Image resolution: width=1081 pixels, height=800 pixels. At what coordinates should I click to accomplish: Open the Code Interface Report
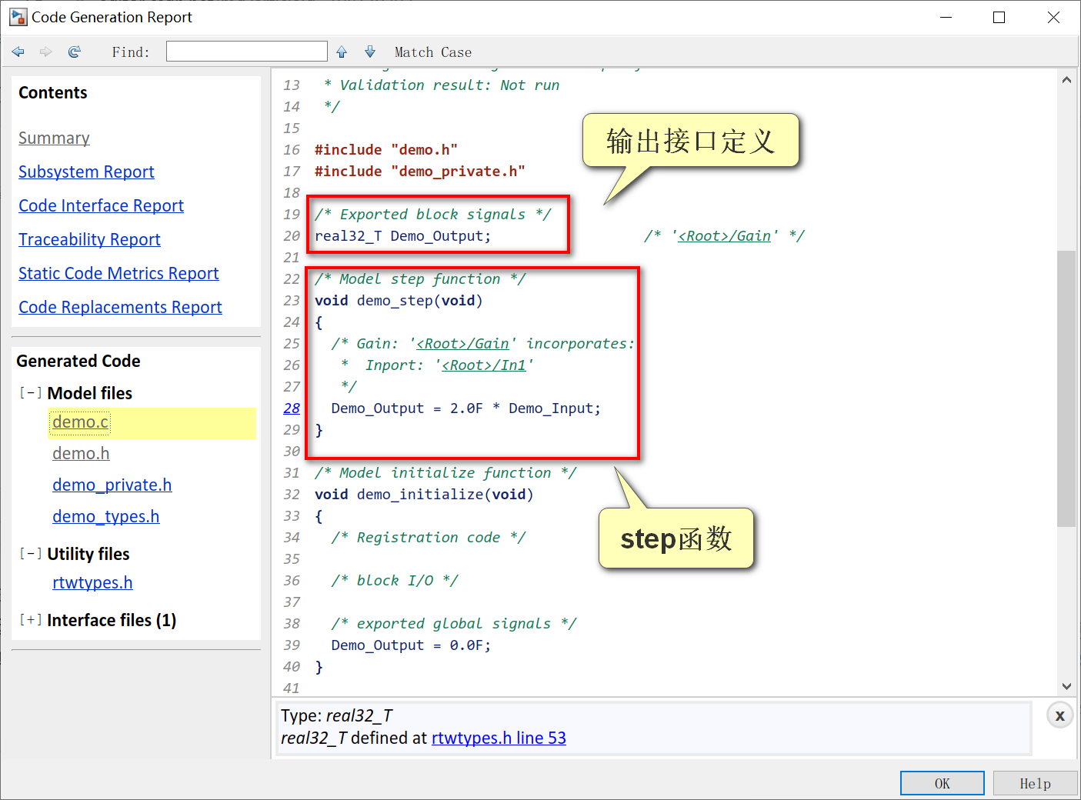click(101, 206)
